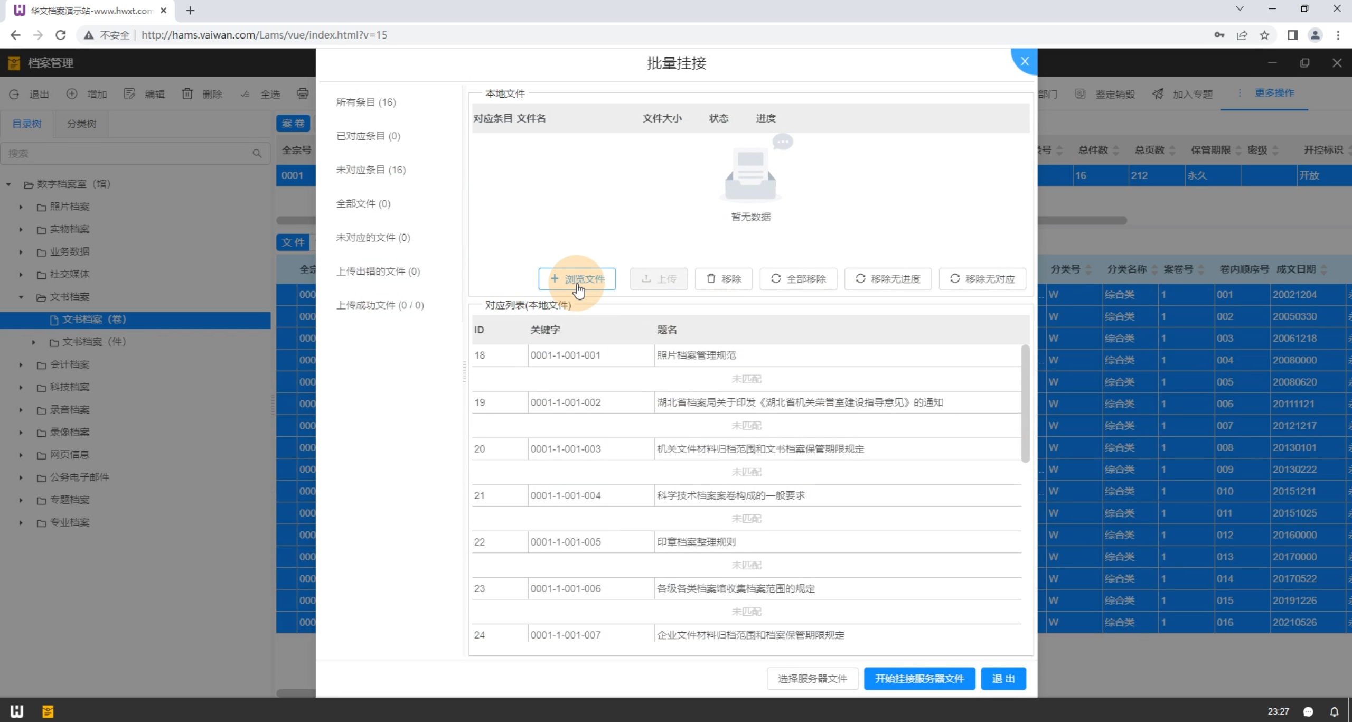Image resolution: width=1352 pixels, height=722 pixels.
Task: Click the 编辑 edit icon in toolbar
Action: point(129,94)
